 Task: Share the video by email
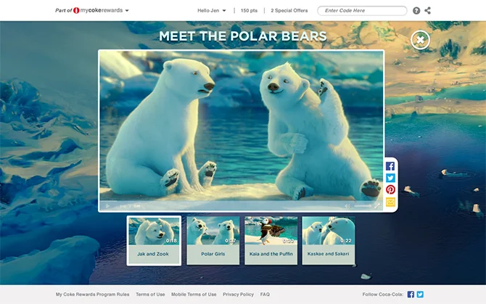coord(390,202)
